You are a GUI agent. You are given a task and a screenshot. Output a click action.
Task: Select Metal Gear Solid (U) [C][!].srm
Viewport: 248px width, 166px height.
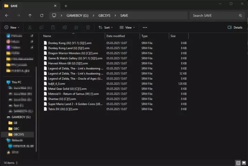pos(115,89)
